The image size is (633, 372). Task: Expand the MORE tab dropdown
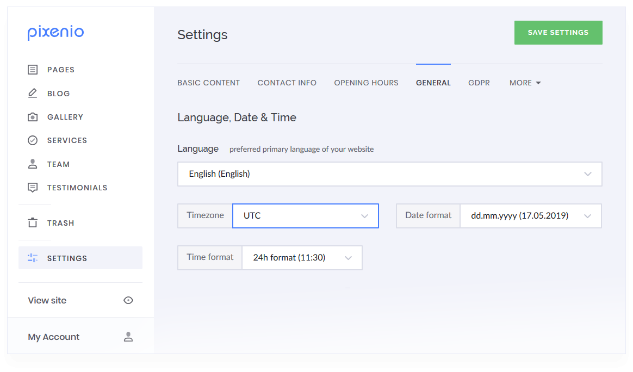(525, 83)
